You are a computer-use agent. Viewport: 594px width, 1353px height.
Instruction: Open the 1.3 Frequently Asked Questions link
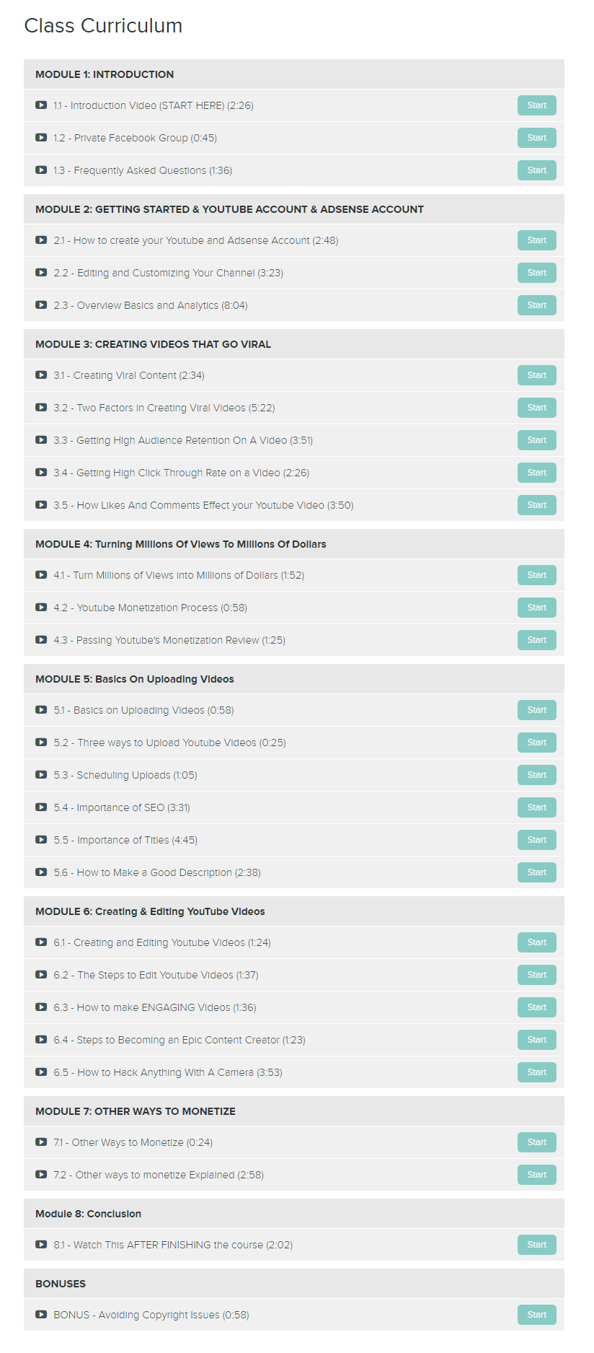[x=143, y=170]
